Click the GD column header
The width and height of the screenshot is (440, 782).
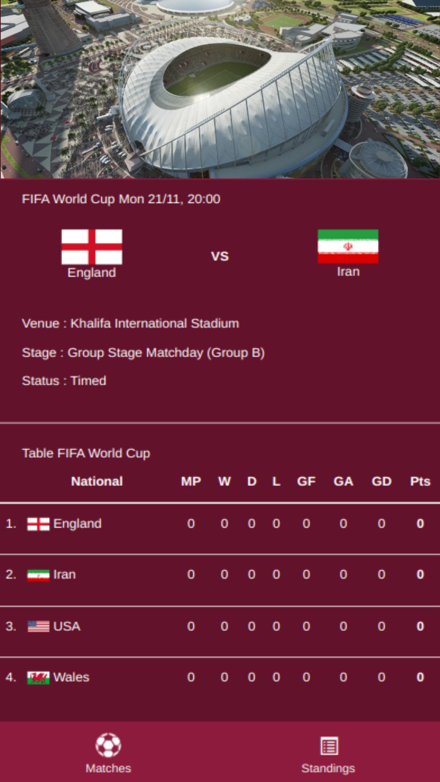pos(381,481)
